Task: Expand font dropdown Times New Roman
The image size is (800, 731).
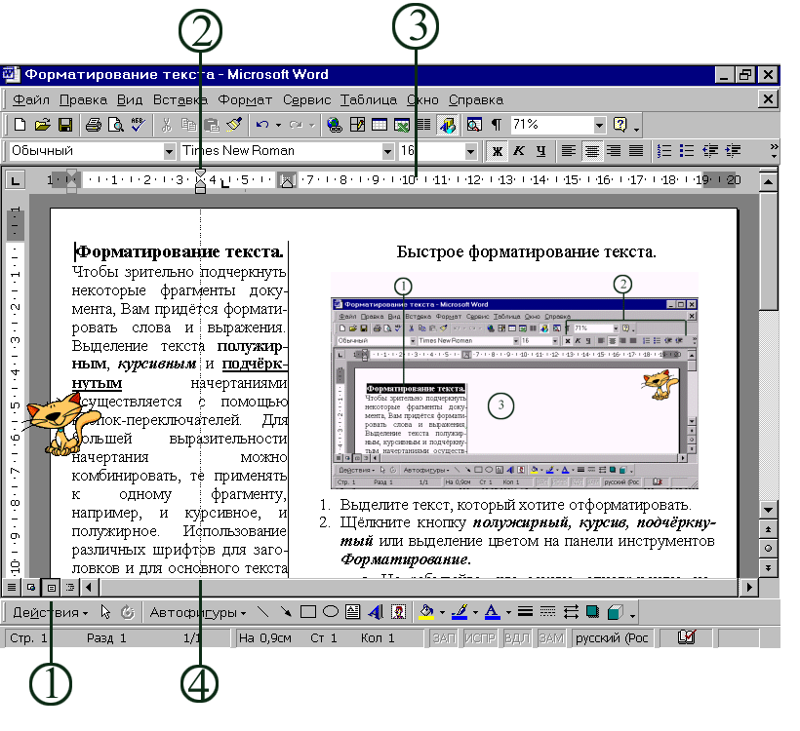Action: 387,151
